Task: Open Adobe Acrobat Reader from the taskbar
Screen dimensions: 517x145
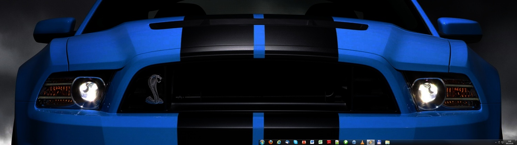Action: coord(329,142)
